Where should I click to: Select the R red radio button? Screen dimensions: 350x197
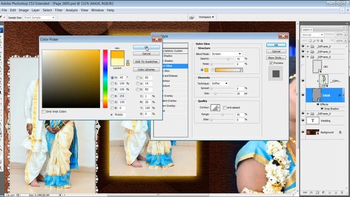point(112,96)
